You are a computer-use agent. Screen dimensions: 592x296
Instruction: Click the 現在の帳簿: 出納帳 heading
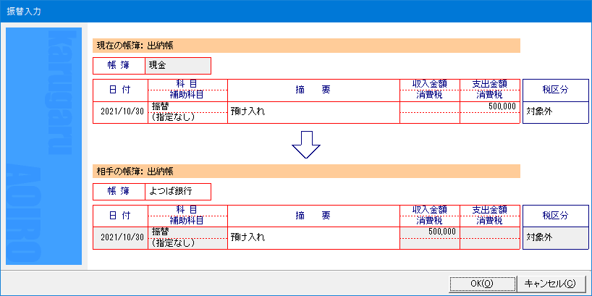(x=307, y=46)
